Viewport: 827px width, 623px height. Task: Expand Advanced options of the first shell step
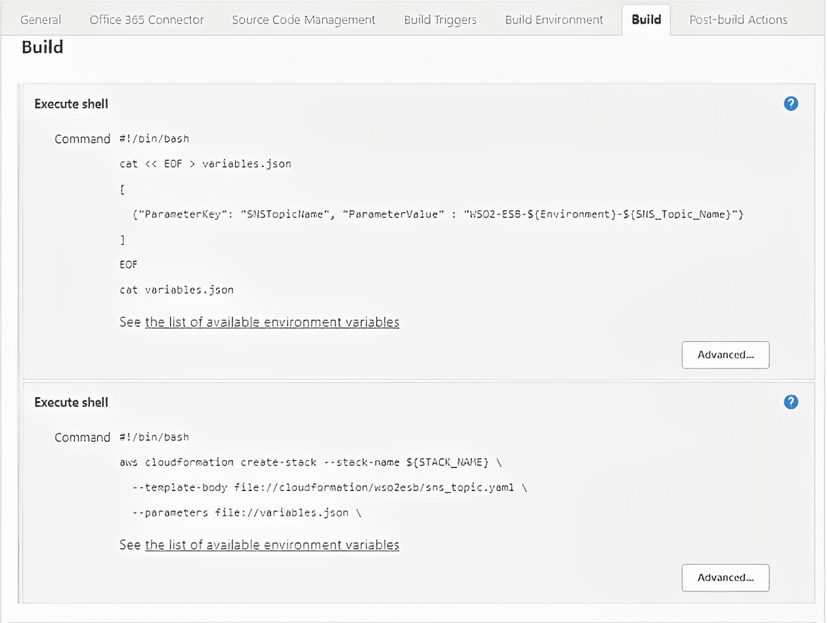[x=725, y=354]
